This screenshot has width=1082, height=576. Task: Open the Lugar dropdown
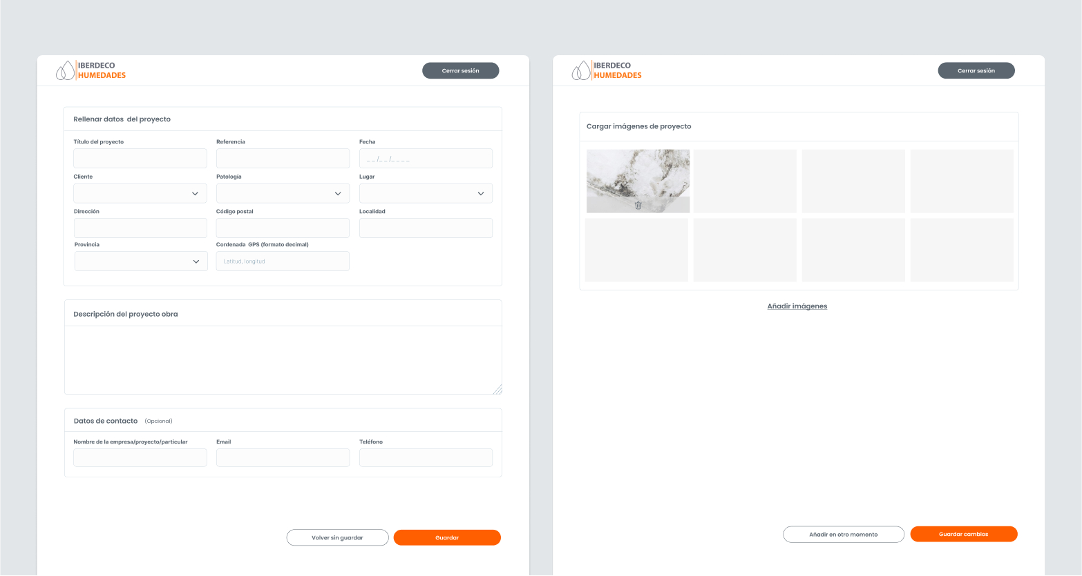pyautogui.click(x=426, y=193)
